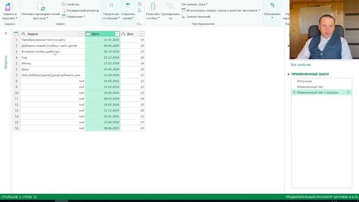This screenshot has width=359, height=202.
Task: Expand the Запросы pane chevron
Action: [x=6, y=34]
